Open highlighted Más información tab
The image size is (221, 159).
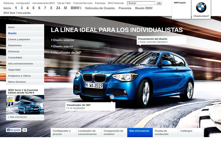click(x=140, y=133)
